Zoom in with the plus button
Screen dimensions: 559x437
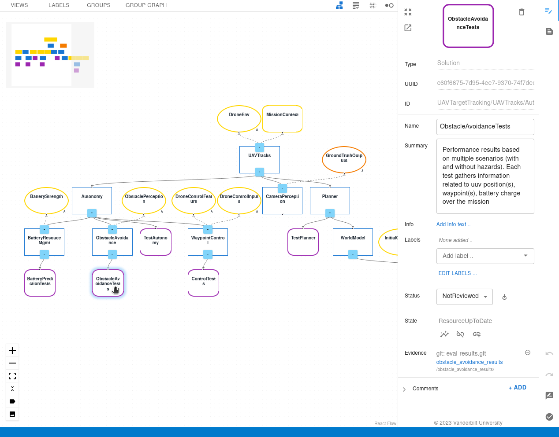coord(12,350)
